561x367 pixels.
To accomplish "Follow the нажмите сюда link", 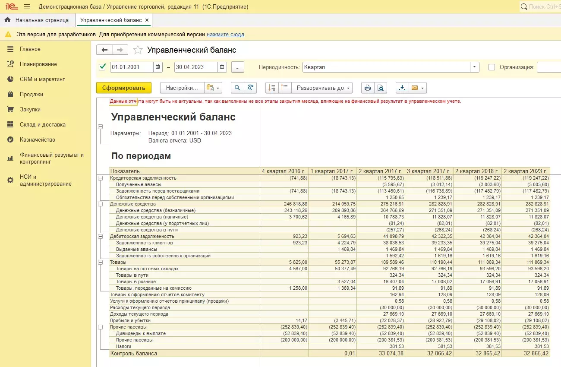I will (225, 34).
